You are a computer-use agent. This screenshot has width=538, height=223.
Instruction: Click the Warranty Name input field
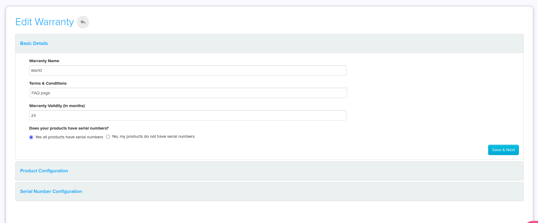188,70
